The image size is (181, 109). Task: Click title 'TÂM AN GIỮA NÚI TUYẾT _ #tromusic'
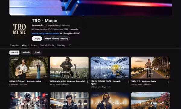coord(106,82)
